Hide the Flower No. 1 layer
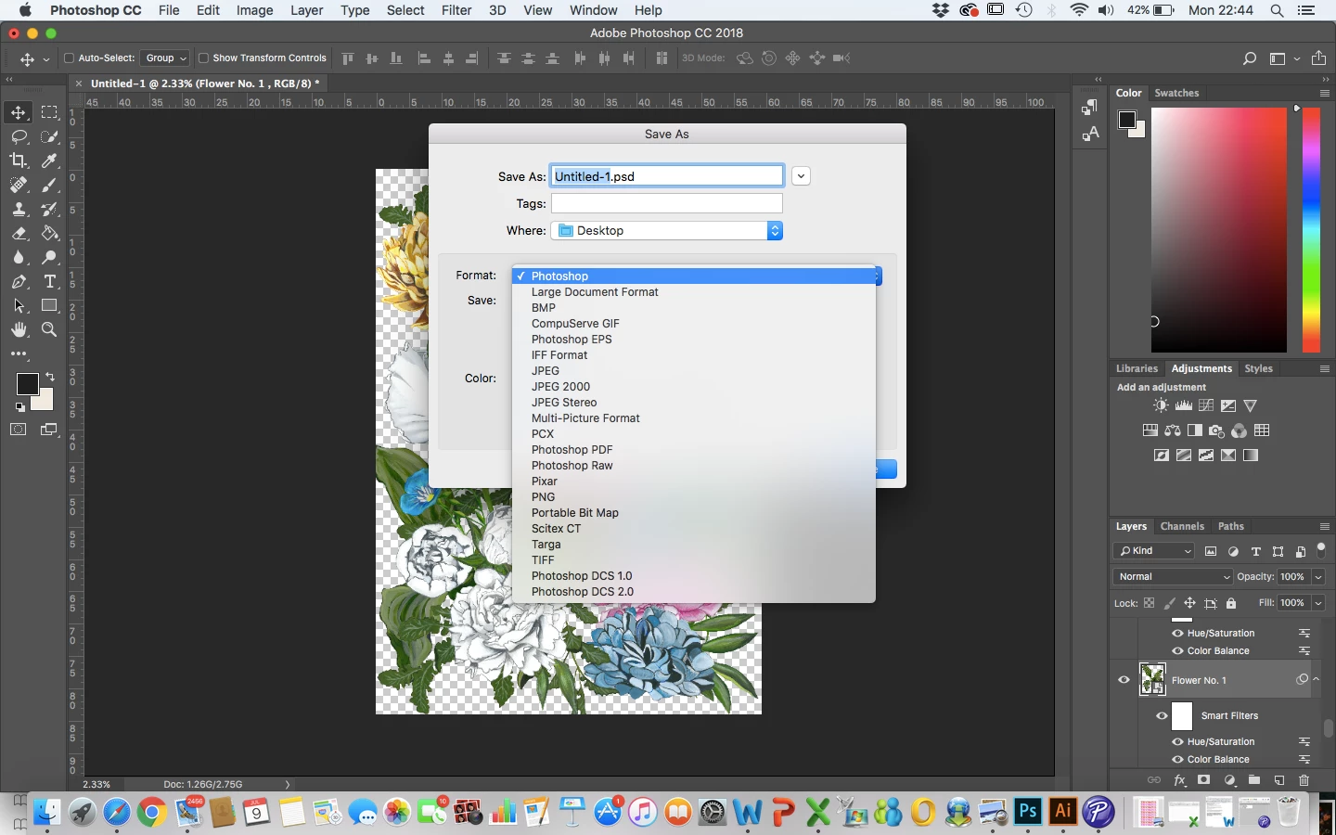 tap(1124, 680)
